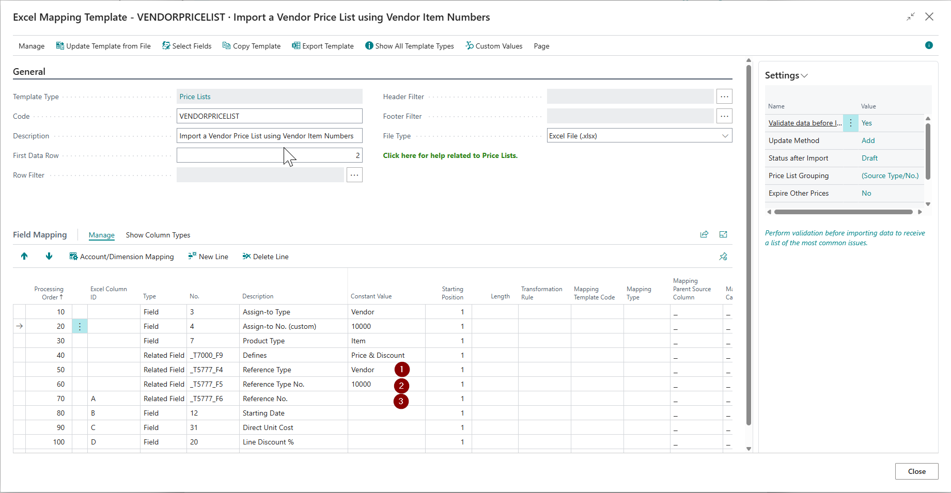Viewport: 951px width, 493px height.
Task: Open the Manage menu in top bar
Action: [x=32, y=46]
